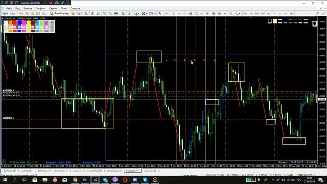
Task: Open the Вставка menu
Action: 28,8
